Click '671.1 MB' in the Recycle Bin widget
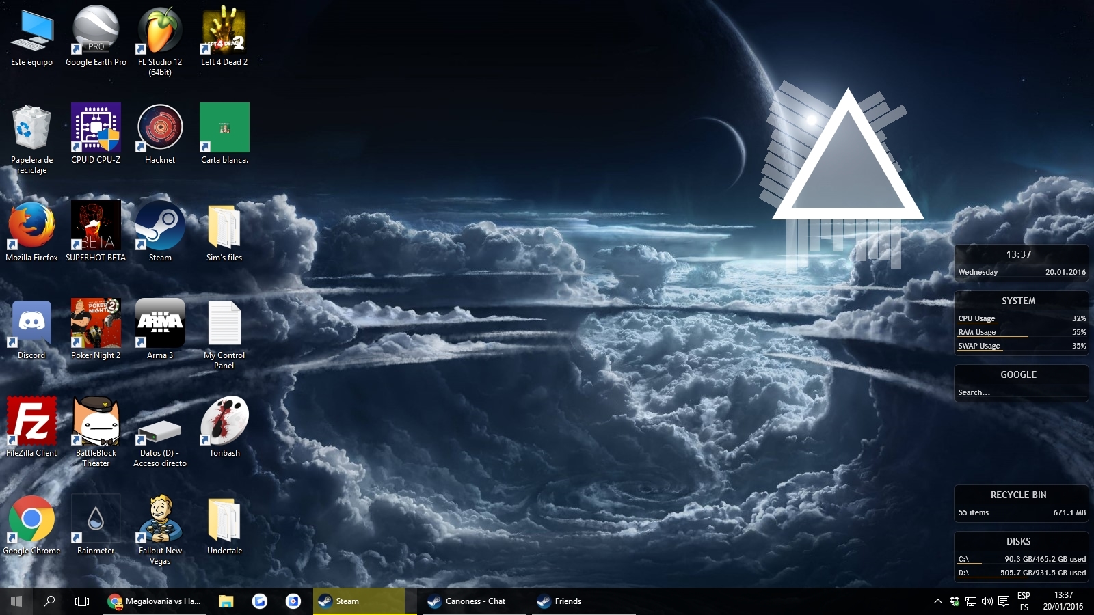Image resolution: width=1094 pixels, height=615 pixels. click(1069, 512)
